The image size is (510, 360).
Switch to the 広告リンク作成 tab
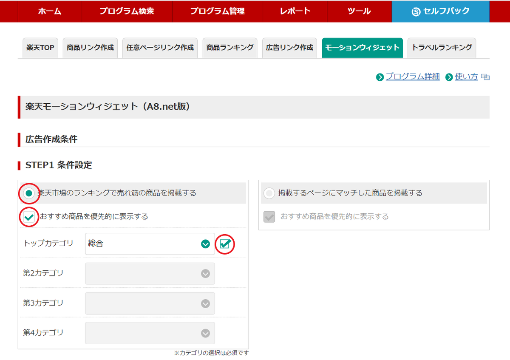pyautogui.click(x=289, y=48)
